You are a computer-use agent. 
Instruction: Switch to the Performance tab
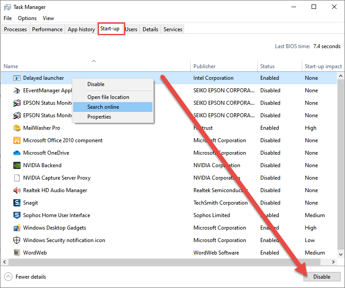click(x=47, y=29)
